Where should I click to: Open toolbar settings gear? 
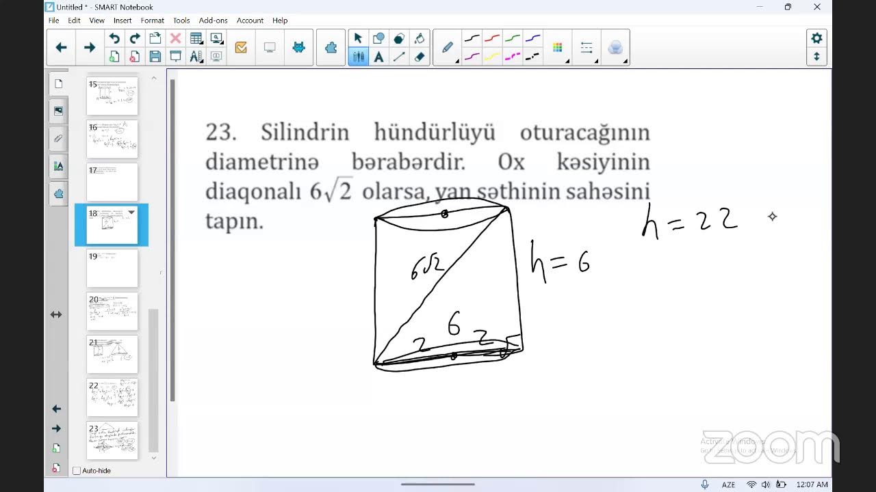[816, 38]
